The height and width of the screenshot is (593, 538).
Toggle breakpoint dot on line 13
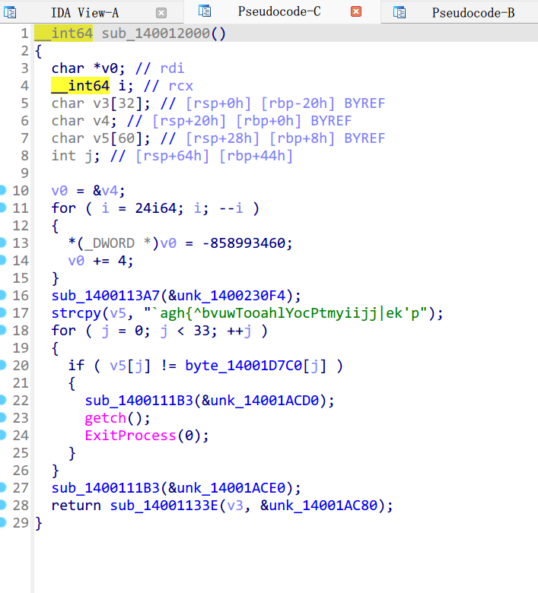(x=2, y=243)
